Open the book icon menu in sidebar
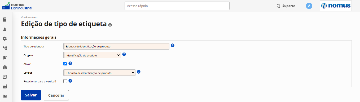Image resolution: width=360 pixels, height=102 pixels. pos(5,20)
